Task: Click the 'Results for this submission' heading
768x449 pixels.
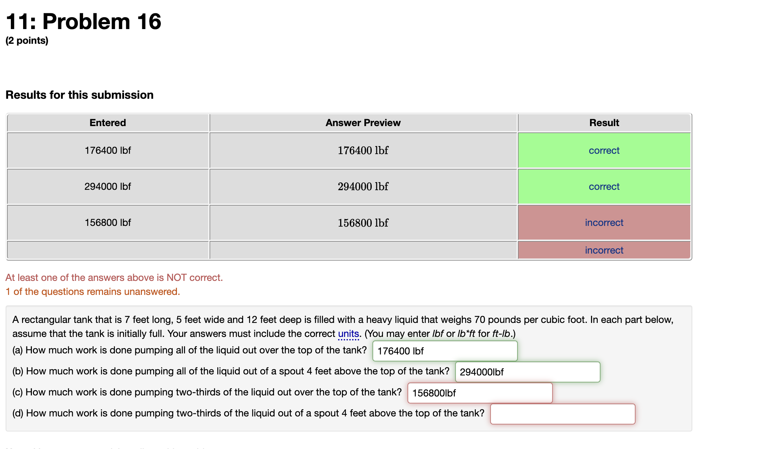Action: 80,95
